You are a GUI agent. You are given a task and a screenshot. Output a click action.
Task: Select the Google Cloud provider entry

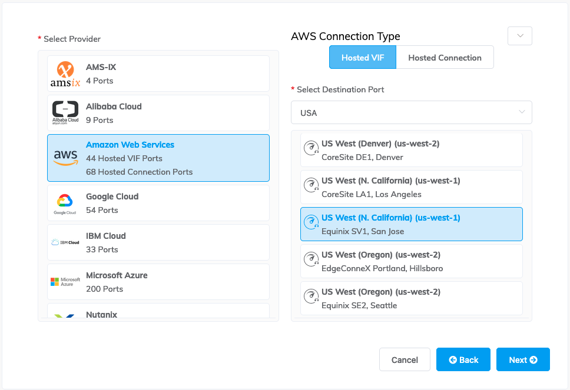point(158,204)
